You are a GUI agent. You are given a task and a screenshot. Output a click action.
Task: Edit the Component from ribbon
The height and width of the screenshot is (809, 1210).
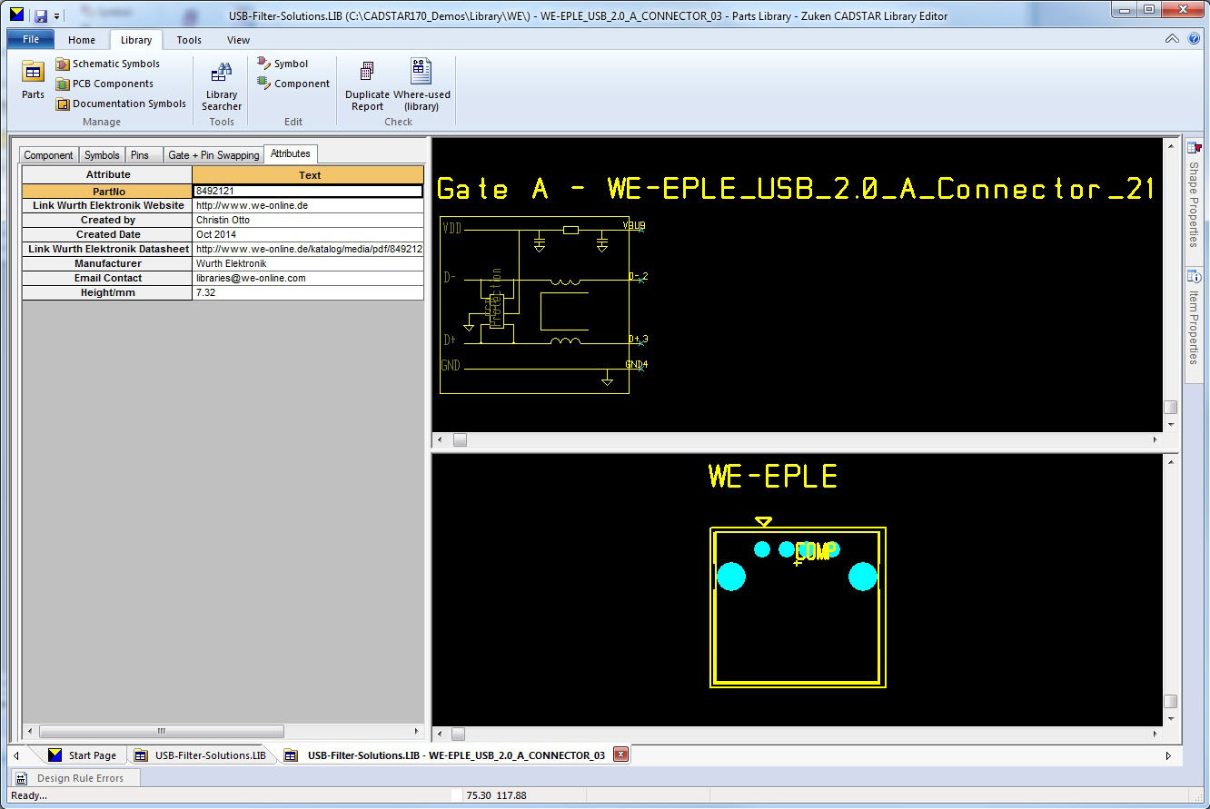[293, 84]
